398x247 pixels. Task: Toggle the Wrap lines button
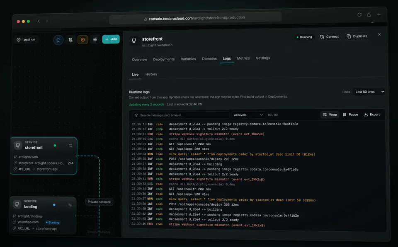pos(330,115)
